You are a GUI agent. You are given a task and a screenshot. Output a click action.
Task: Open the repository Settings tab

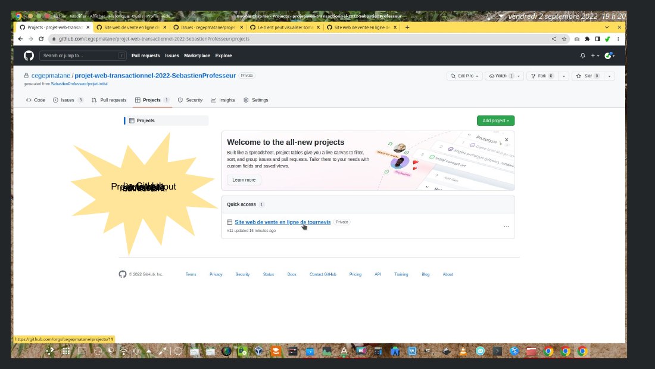[255, 100]
